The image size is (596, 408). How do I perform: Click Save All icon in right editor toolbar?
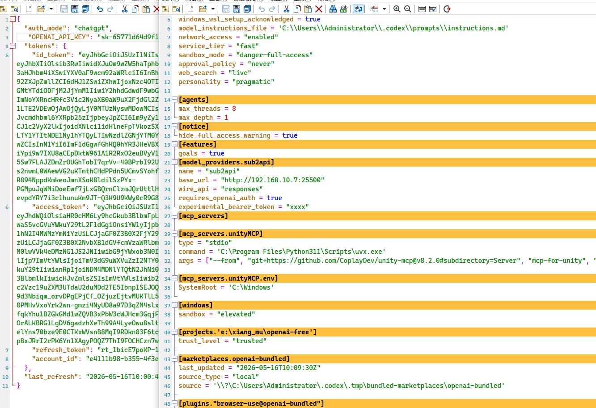click(x=247, y=9)
